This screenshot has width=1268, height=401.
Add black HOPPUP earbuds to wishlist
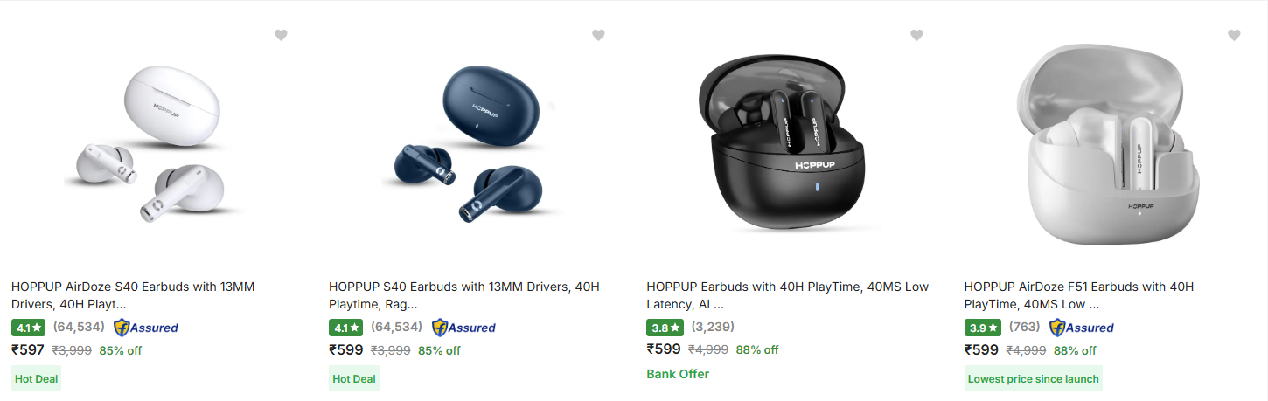click(x=916, y=35)
